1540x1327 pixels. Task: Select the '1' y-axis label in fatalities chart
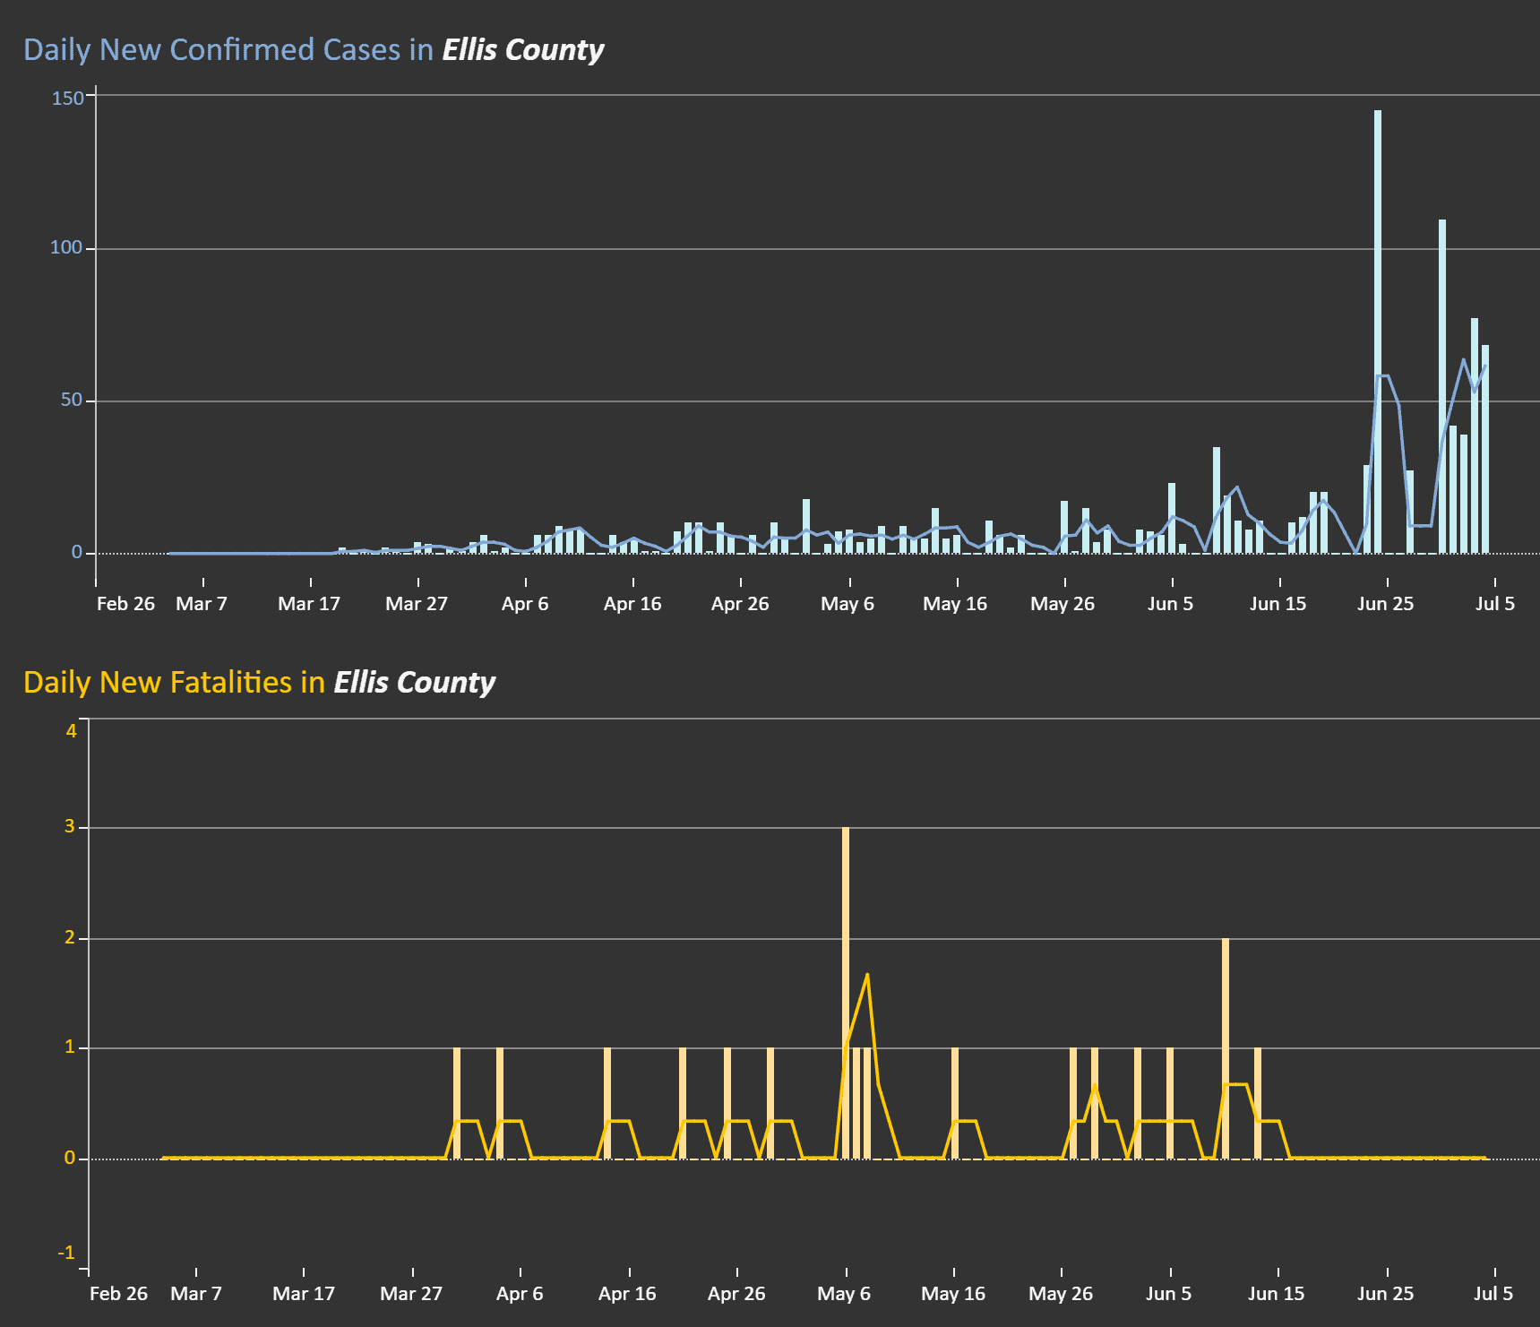click(x=71, y=1047)
